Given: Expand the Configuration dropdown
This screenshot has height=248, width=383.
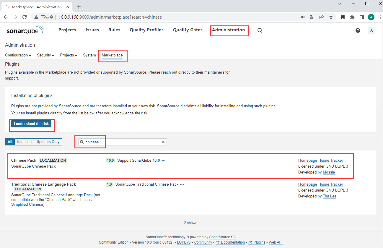Looking at the screenshot, I should coord(18,55).
